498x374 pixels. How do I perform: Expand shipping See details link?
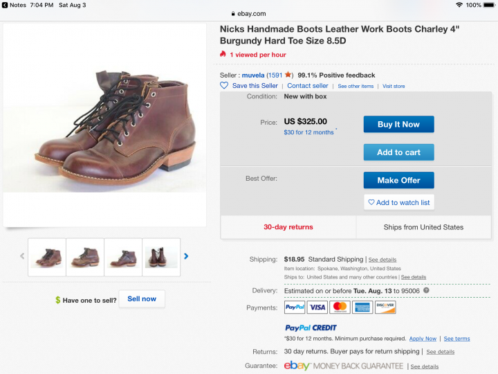click(382, 260)
